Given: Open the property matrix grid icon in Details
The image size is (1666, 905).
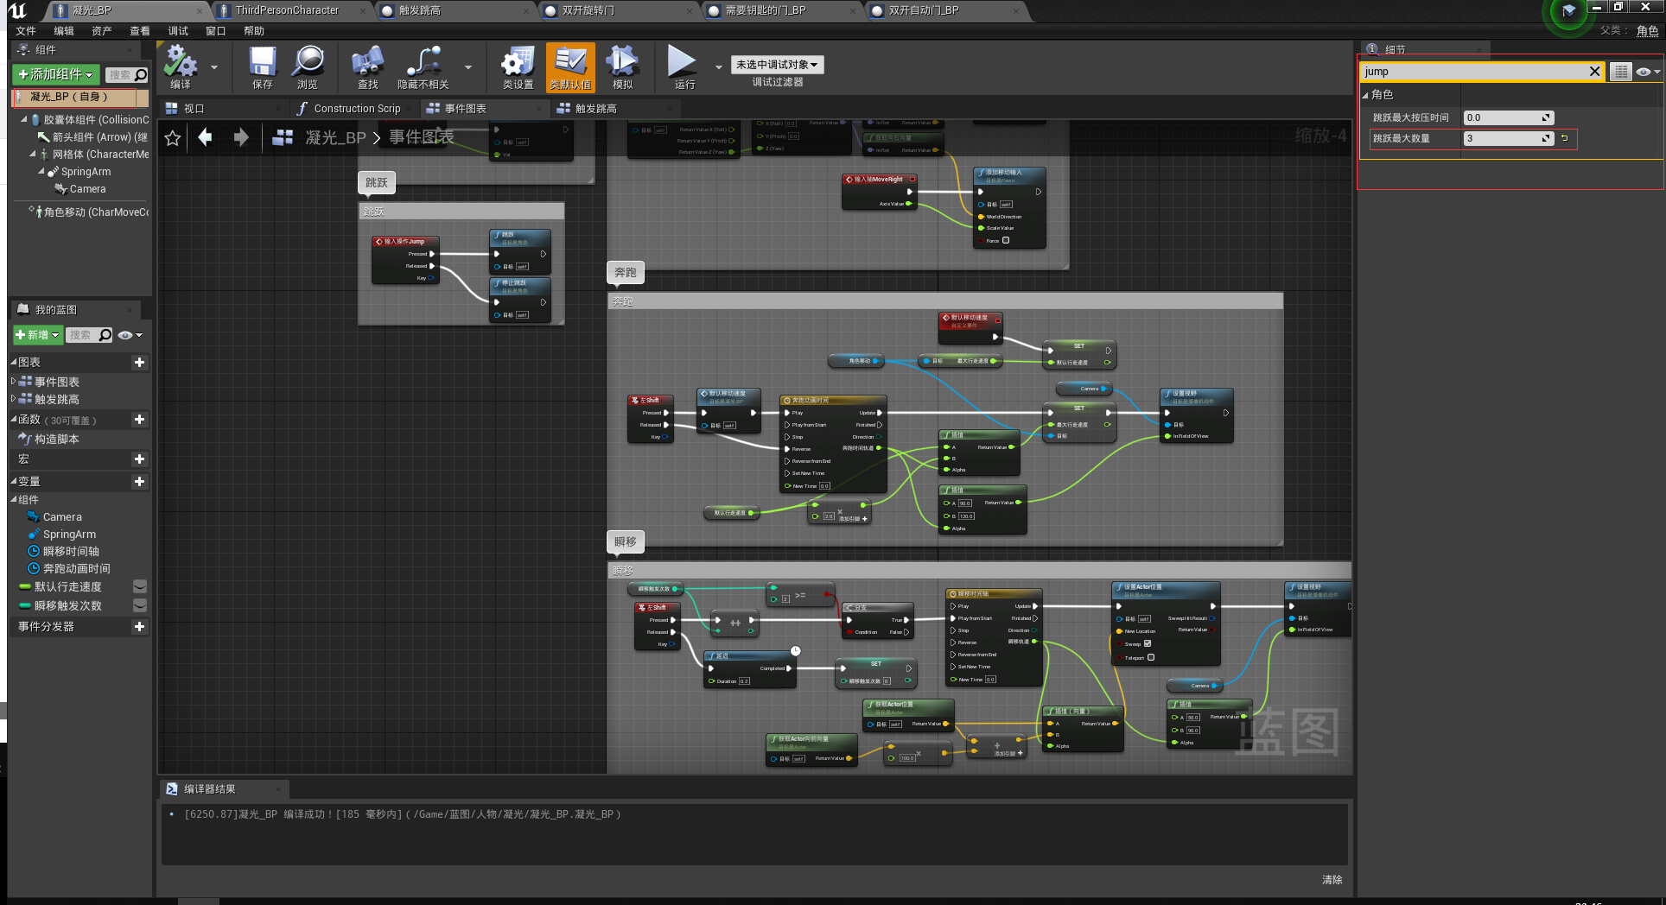Looking at the screenshot, I should click(1621, 72).
